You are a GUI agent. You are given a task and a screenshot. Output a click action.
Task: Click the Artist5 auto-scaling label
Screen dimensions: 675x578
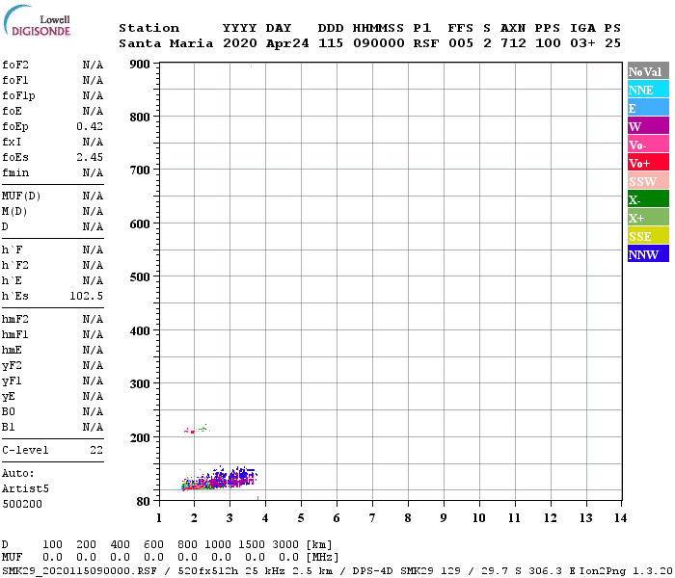click(x=25, y=489)
